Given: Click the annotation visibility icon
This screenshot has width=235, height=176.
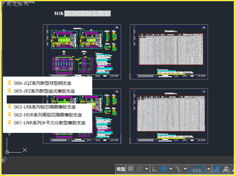Looking at the screenshot, I should tap(218, 169).
